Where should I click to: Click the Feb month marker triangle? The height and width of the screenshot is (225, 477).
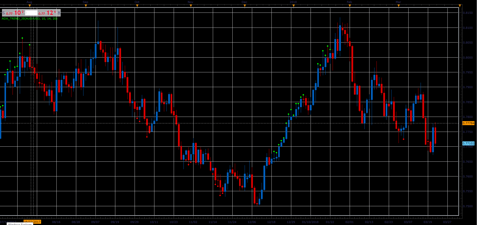click(350, 6)
